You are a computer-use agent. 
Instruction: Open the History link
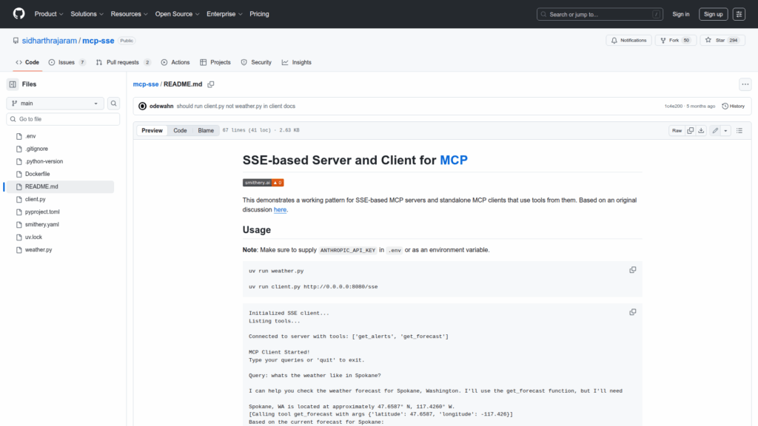click(x=733, y=106)
